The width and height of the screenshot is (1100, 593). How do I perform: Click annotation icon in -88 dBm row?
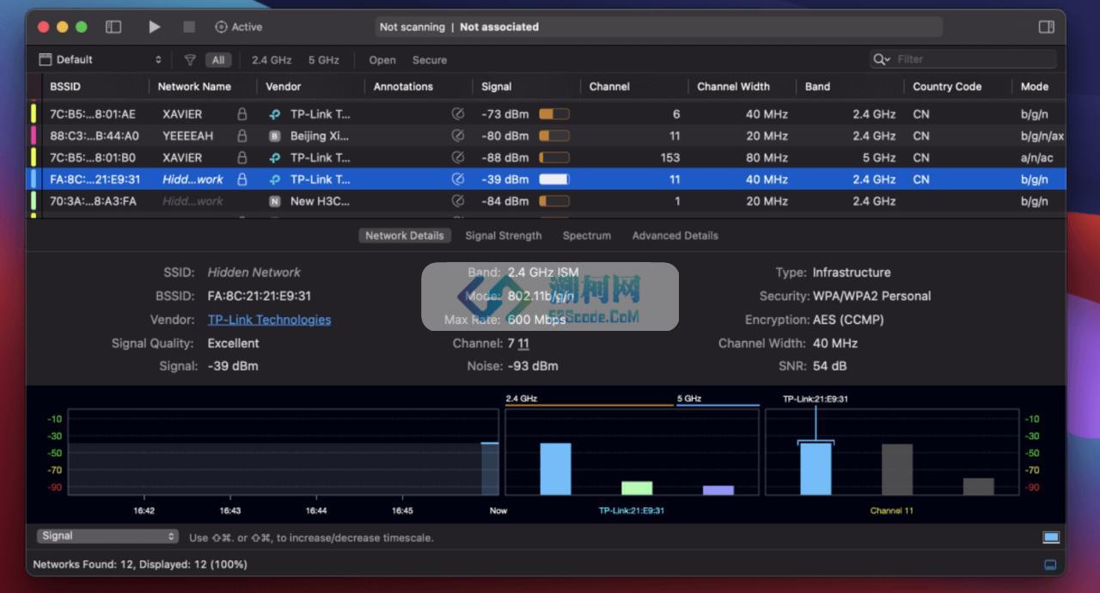tap(458, 157)
